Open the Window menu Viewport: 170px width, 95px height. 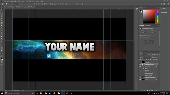(37, 1)
